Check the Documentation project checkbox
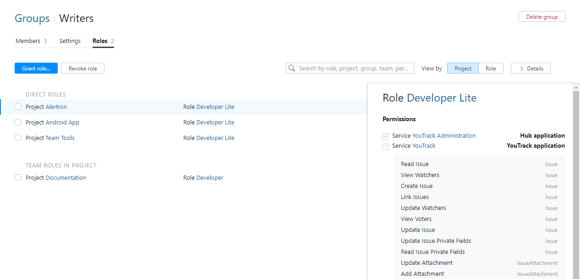Screen dimensions: 580x279 point(18,177)
